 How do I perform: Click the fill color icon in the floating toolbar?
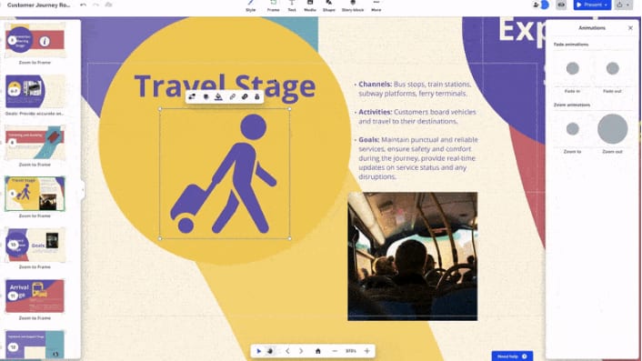point(218,96)
